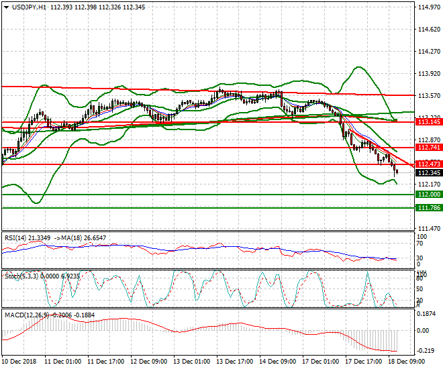Click the 12 Dec 09:00 time axis label
The image size is (443, 369).
coord(149,362)
